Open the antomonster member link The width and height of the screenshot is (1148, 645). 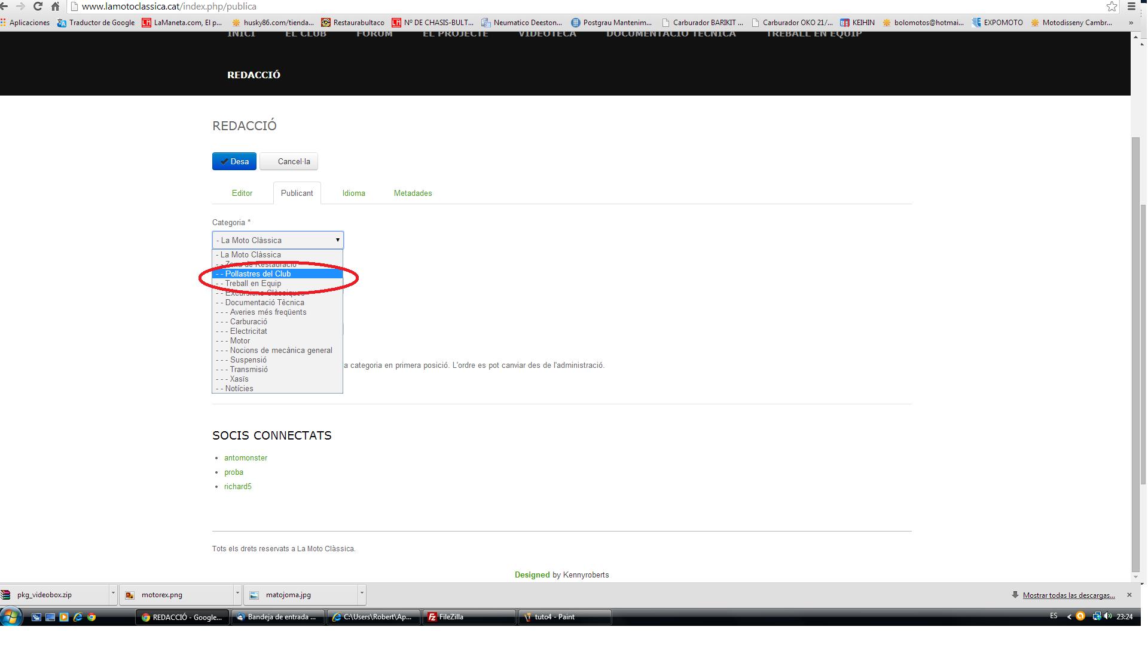tap(246, 457)
